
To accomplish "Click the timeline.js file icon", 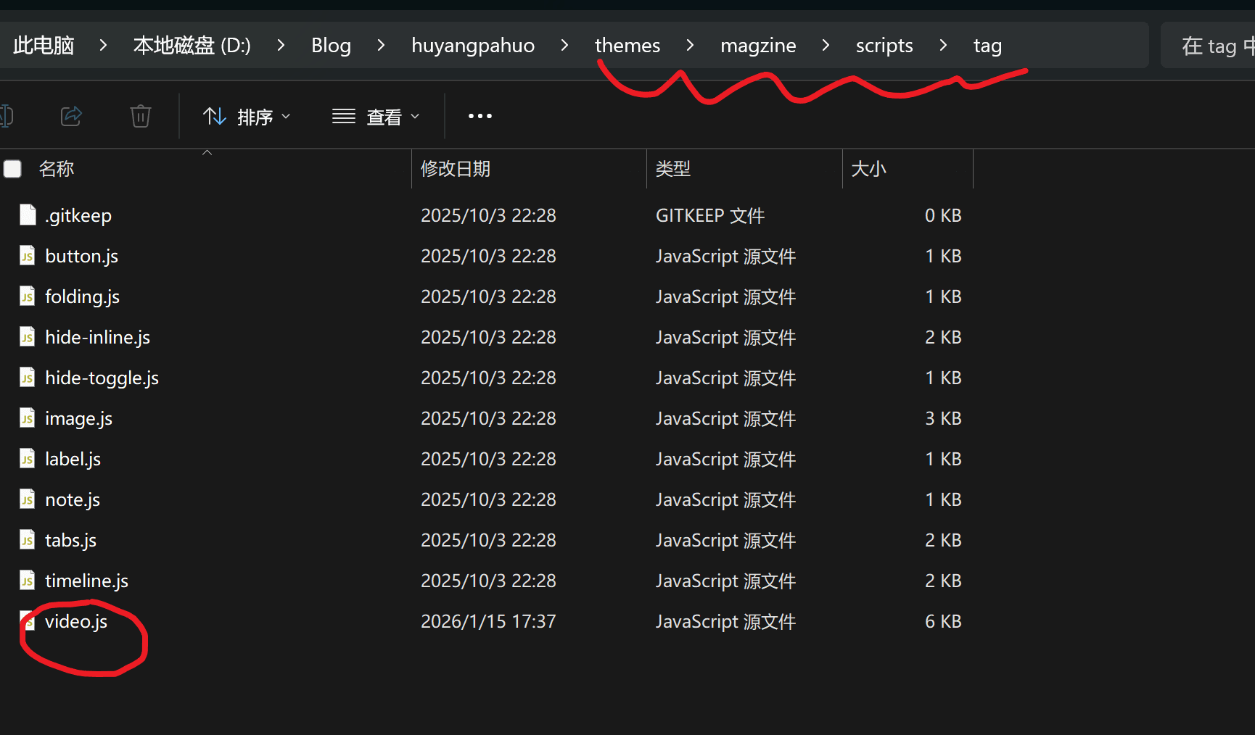I will (28, 581).
